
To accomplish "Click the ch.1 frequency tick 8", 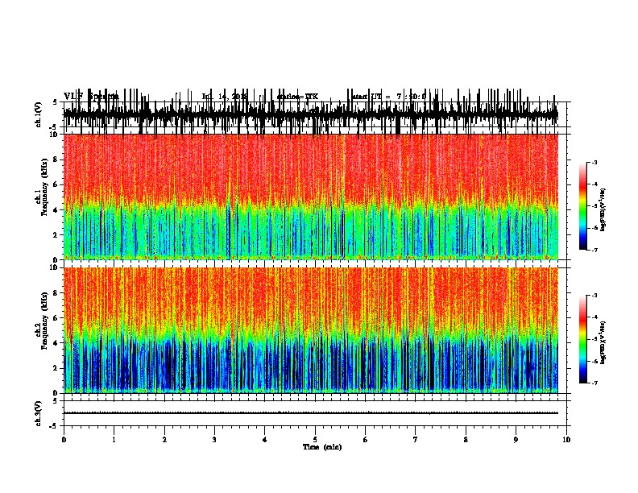I will coord(56,159).
